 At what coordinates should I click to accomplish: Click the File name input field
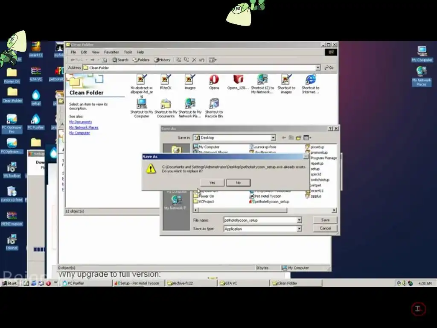(x=260, y=220)
